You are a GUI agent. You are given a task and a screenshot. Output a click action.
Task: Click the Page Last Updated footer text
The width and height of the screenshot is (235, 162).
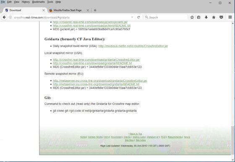pos(135,146)
